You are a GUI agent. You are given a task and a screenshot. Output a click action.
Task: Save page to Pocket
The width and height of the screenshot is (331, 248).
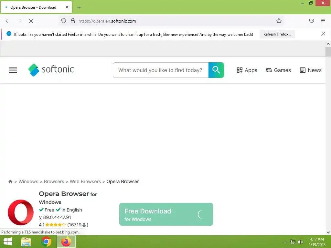312,21
